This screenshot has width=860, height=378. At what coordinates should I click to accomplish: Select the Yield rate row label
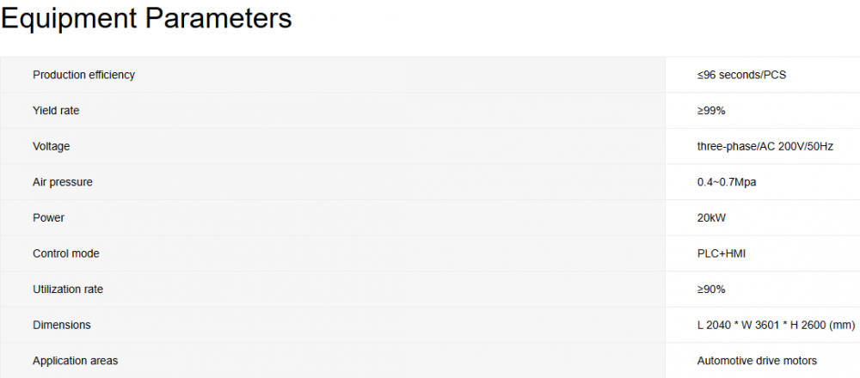[56, 111]
